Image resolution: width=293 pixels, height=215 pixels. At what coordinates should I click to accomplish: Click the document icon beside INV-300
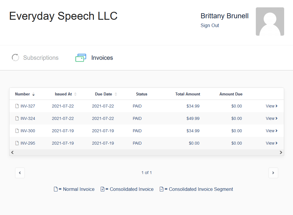(17, 131)
